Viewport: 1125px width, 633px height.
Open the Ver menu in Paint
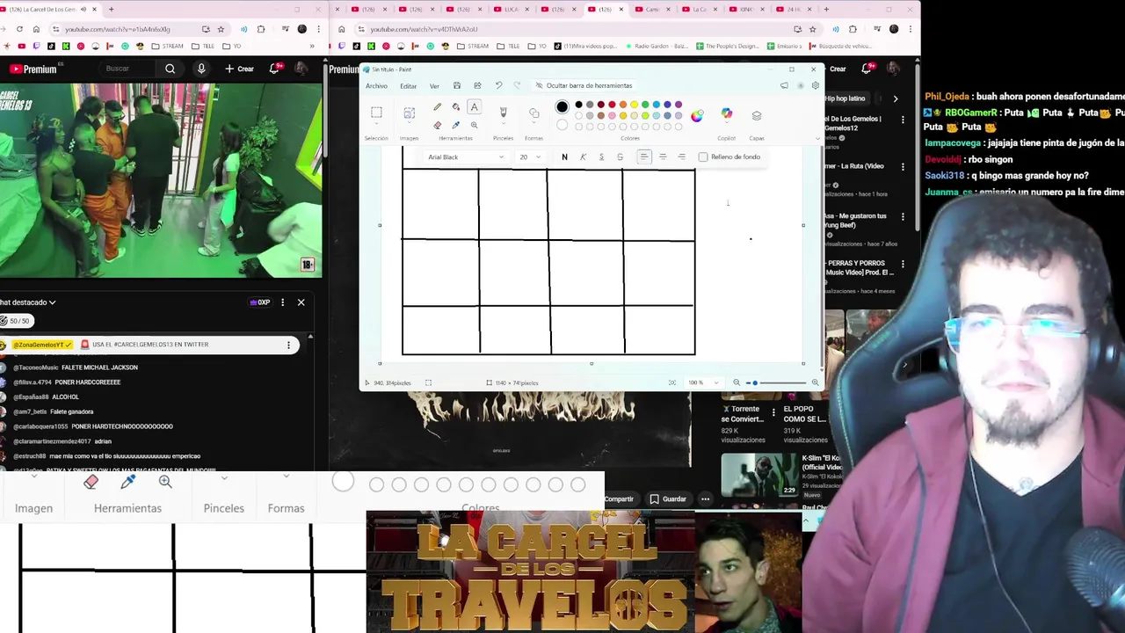coord(434,86)
